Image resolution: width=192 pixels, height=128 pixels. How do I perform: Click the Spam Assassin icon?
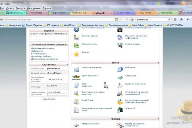click(x=76, y=77)
